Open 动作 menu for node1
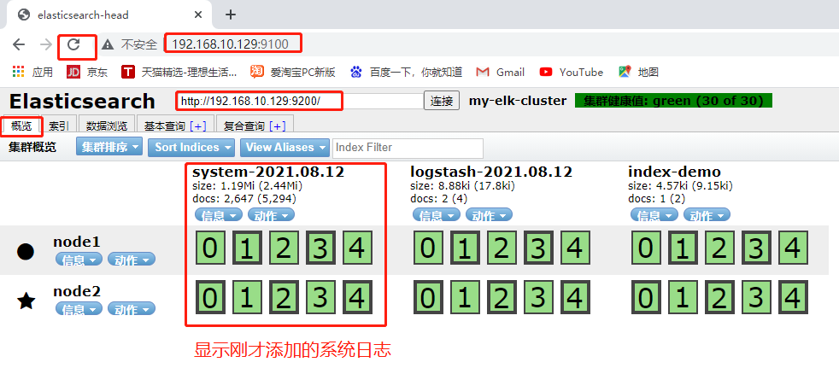This screenshot has width=839, height=368. pos(132,260)
